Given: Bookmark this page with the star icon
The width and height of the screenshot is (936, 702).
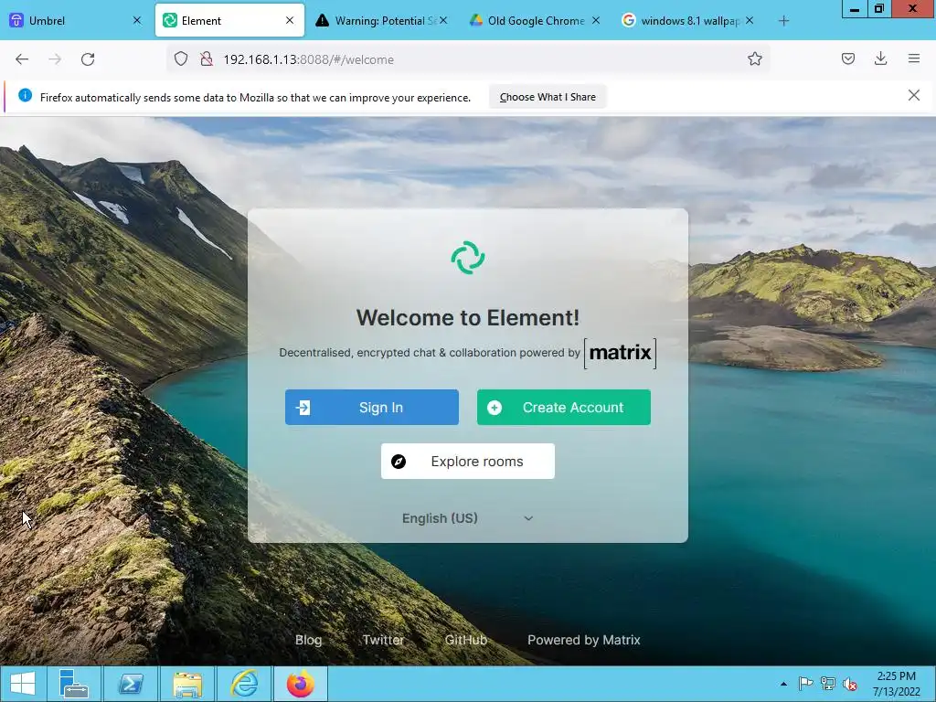Looking at the screenshot, I should [754, 59].
